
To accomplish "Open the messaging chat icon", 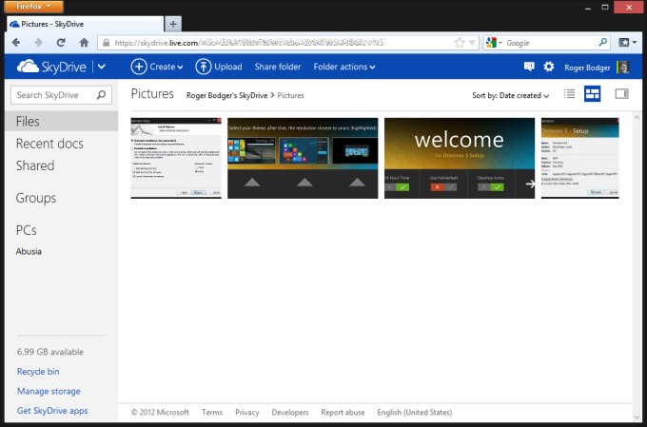I will (529, 67).
